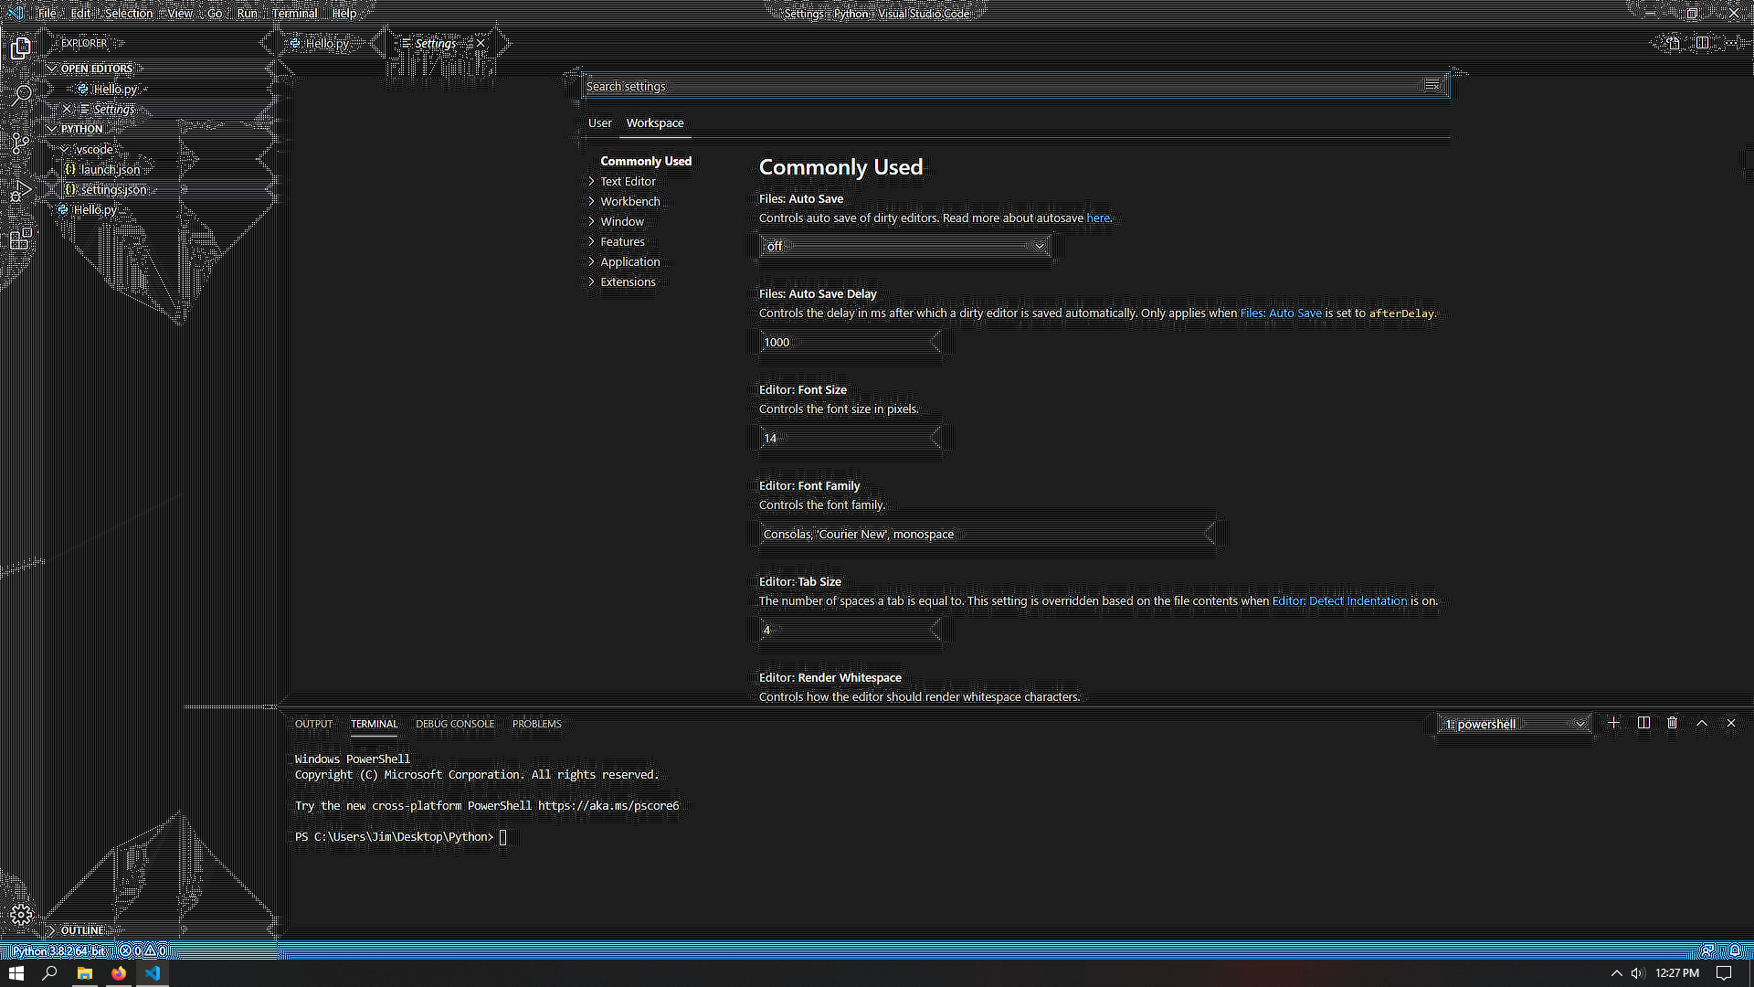The height and width of the screenshot is (987, 1754).
Task: Expand the Features settings category
Action: tap(622, 241)
